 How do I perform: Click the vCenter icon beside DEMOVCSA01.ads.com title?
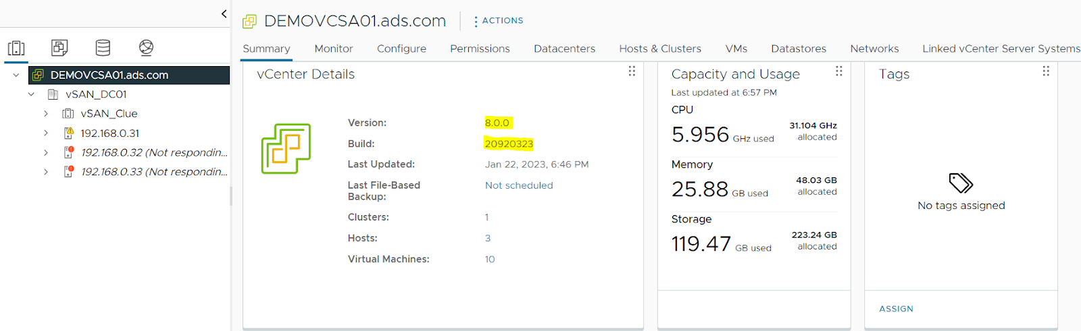(x=250, y=22)
